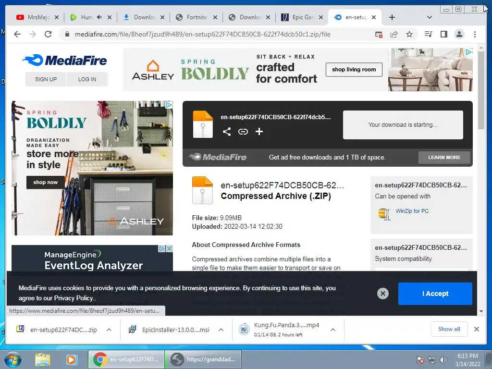Click the page vertical scrollbar thumb

pos(481,90)
